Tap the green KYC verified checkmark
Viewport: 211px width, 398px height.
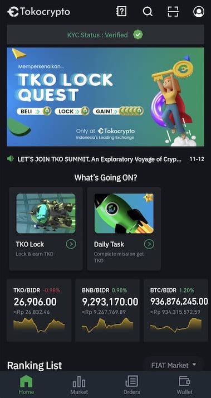(x=138, y=35)
